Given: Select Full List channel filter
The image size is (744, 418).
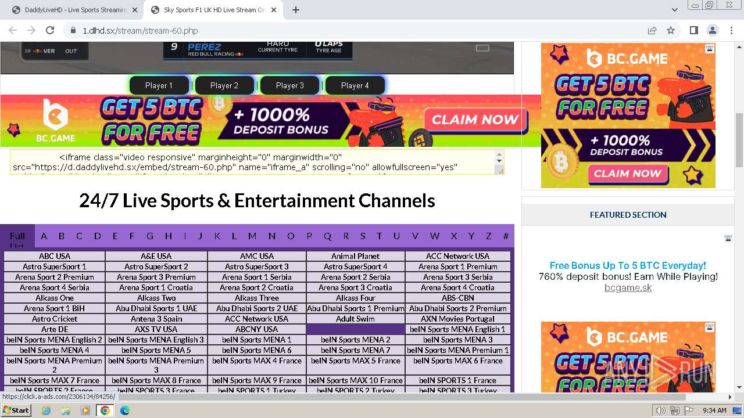Looking at the screenshot, I should [17, 237].
